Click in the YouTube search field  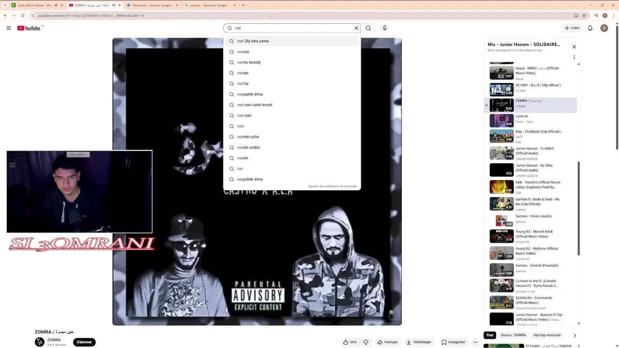(x=293, y=28)
